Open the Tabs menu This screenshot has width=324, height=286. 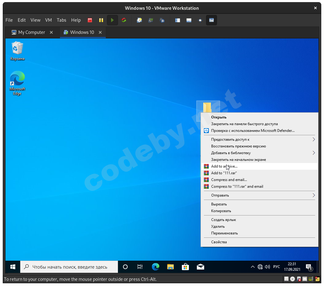(x=61, y=20)
